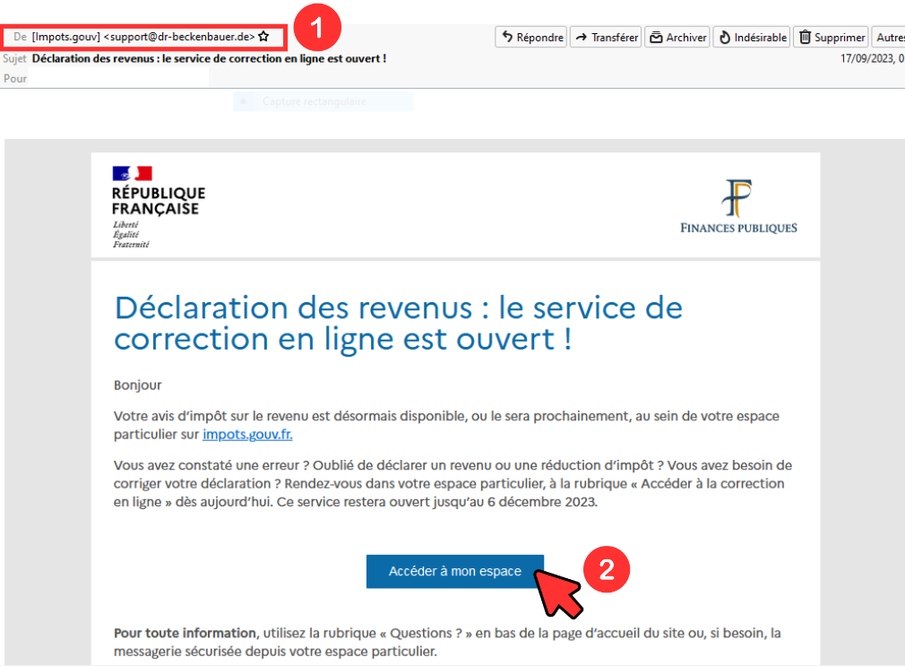Click the faint Capture rectangulaire label

pos(314,102)
